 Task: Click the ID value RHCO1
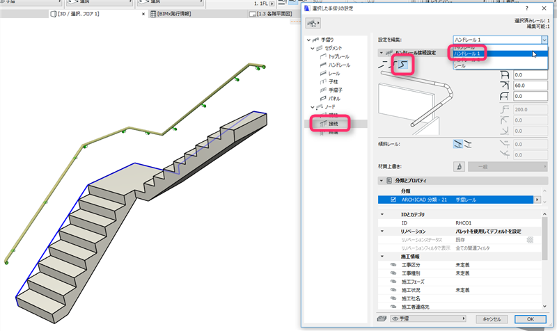click(x=463, y=223)
